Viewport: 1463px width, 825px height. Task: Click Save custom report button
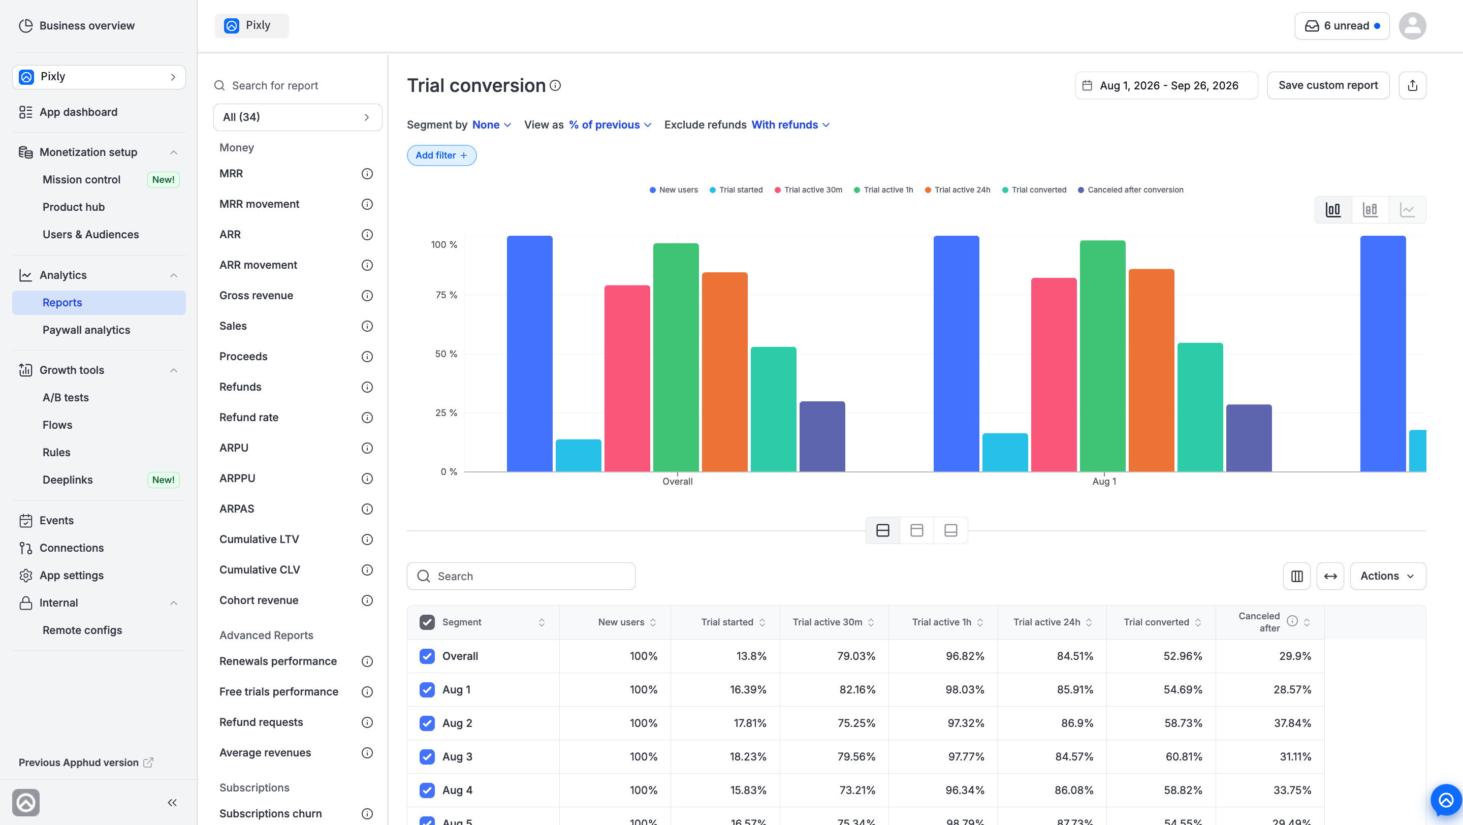(x=1328, y=85)
